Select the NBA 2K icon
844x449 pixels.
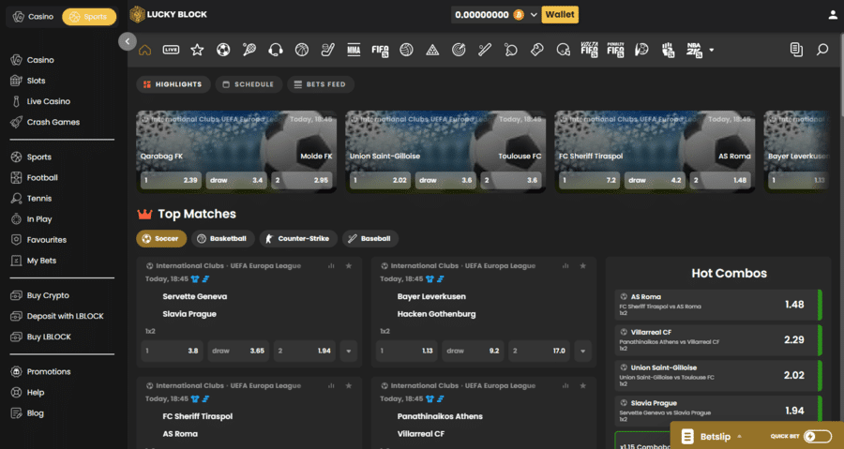click(x=694, y=50)
